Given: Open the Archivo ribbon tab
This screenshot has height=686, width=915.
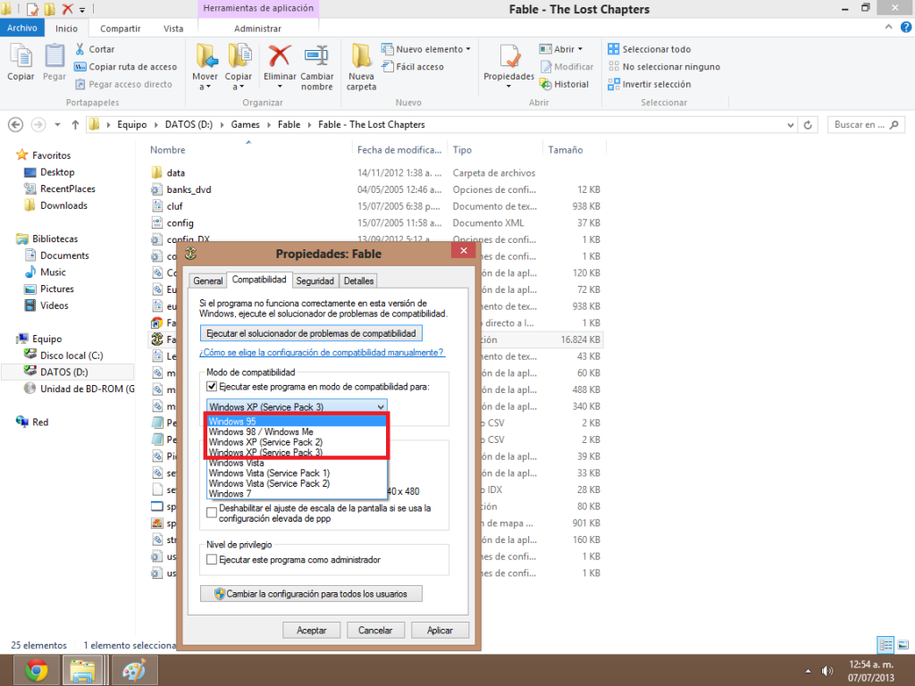Looking at the screenshot, I should [x=22, y=28].
